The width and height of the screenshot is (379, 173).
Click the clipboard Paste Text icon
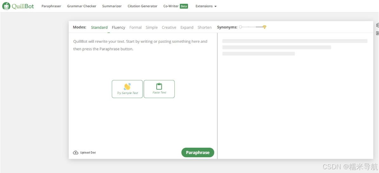pos(159,86)
